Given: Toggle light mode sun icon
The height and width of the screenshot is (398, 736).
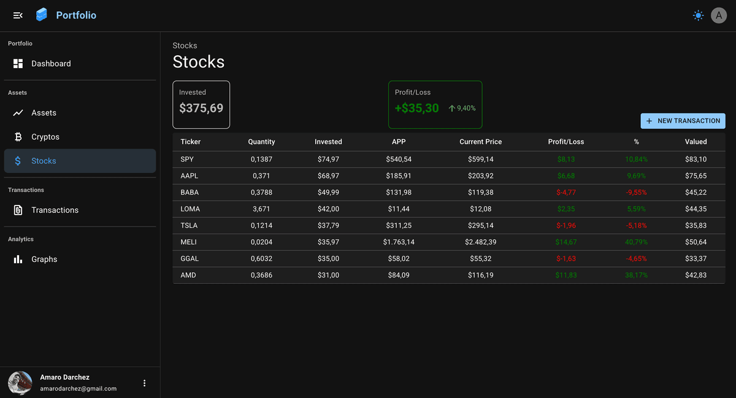Looking at the screenshot, I should pos(698,15).
